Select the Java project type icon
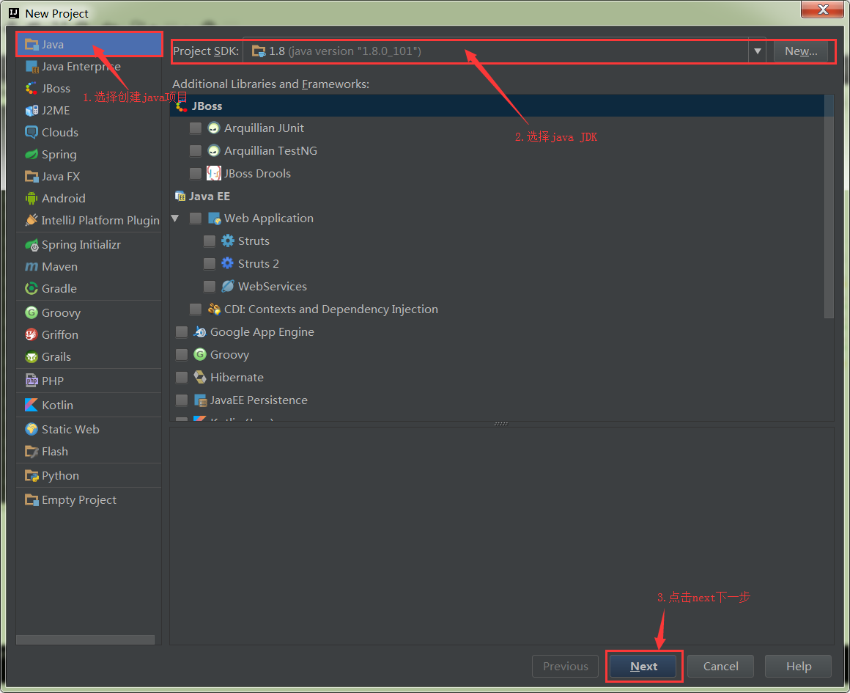 point(32,45)
